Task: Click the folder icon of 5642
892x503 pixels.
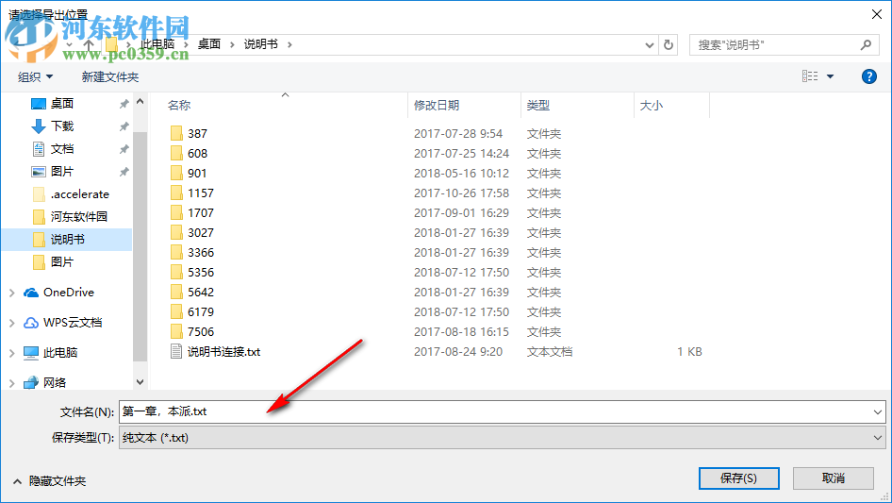Action: coord(176,293)
